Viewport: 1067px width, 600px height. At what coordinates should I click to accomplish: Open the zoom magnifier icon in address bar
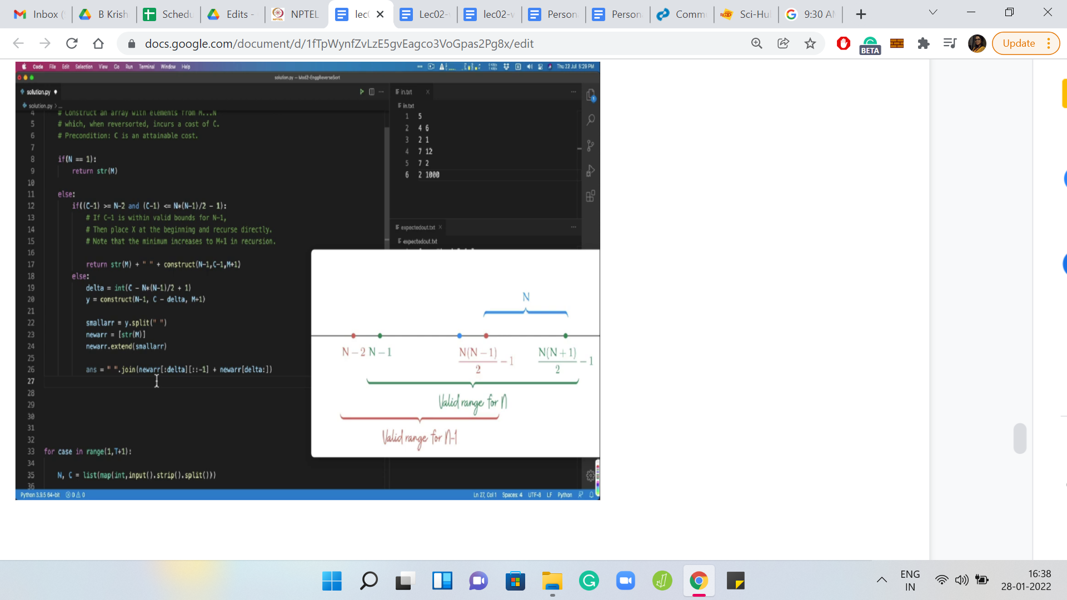tap(756, 43)
